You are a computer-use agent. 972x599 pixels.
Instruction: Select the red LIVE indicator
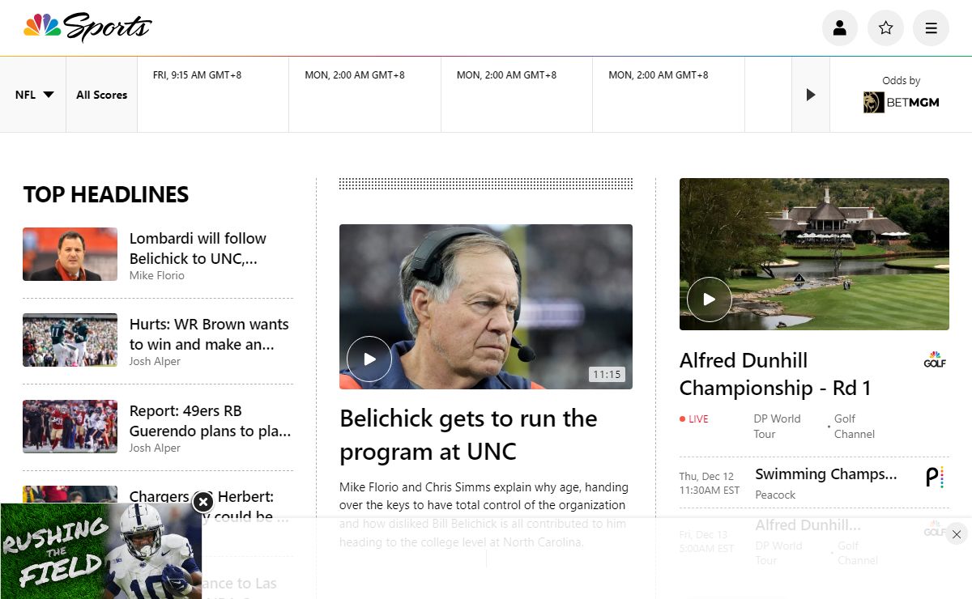[694, 418]
